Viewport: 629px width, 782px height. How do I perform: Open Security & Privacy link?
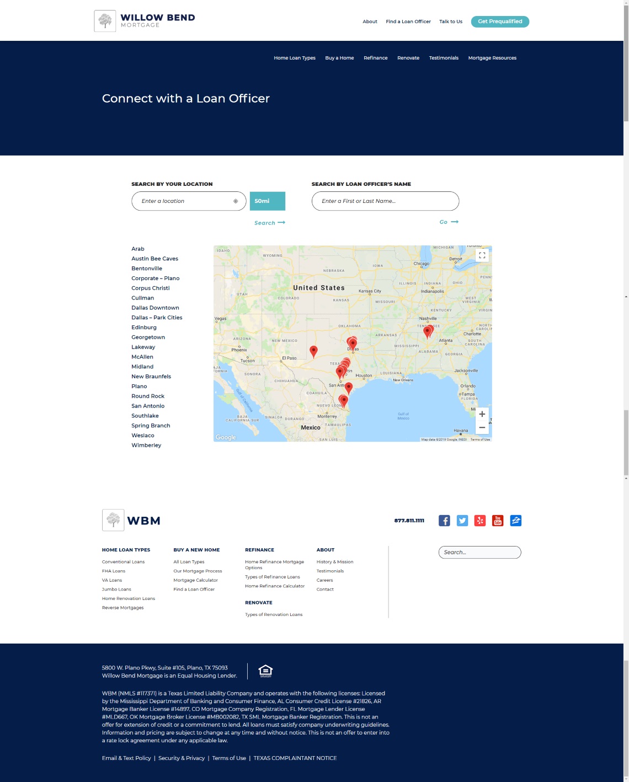click(182, 758)
